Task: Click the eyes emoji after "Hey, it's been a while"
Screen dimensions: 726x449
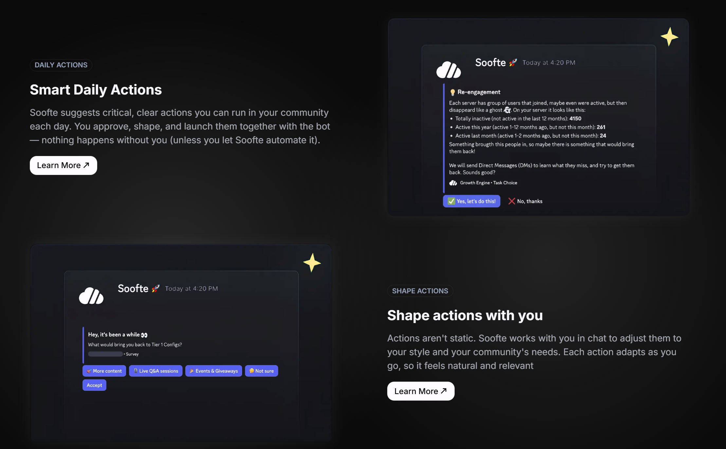Action: coord(144,335)
